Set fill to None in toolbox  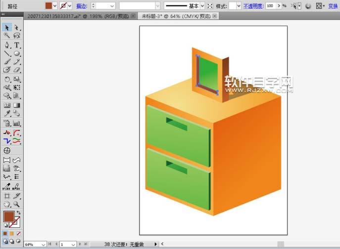tap(19, 233)
